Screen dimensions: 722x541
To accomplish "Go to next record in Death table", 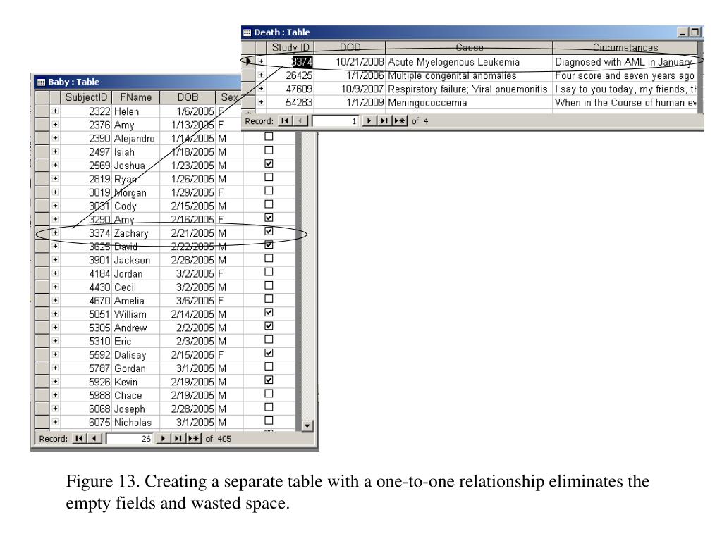I will [x=369, y=121].
